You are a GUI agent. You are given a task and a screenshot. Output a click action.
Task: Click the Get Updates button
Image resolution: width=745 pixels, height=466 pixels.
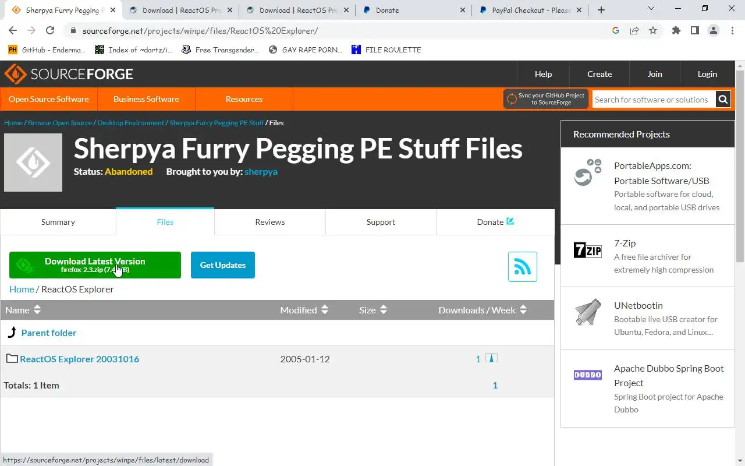click(223, 265)
